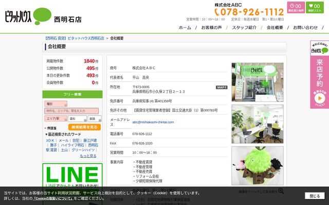Click the フリー検索 green header

[x=72, y=94]
